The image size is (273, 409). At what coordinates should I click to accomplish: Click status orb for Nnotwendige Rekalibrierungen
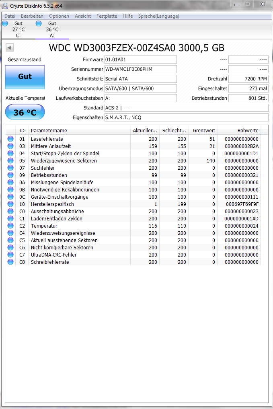[10, 190]
